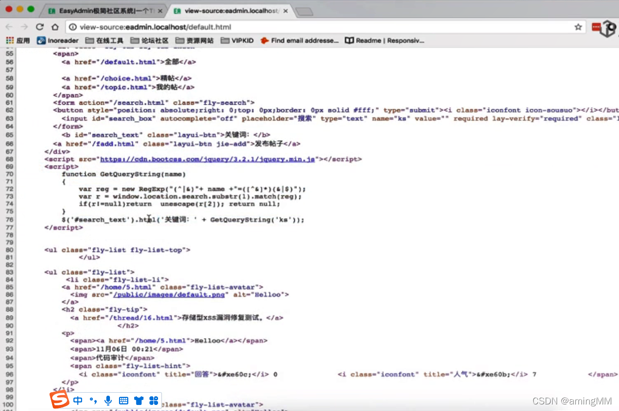Viewport: 619px width, 411px height.
Task: Click the unescape(r[2]) return line
Action: point(179,204)
